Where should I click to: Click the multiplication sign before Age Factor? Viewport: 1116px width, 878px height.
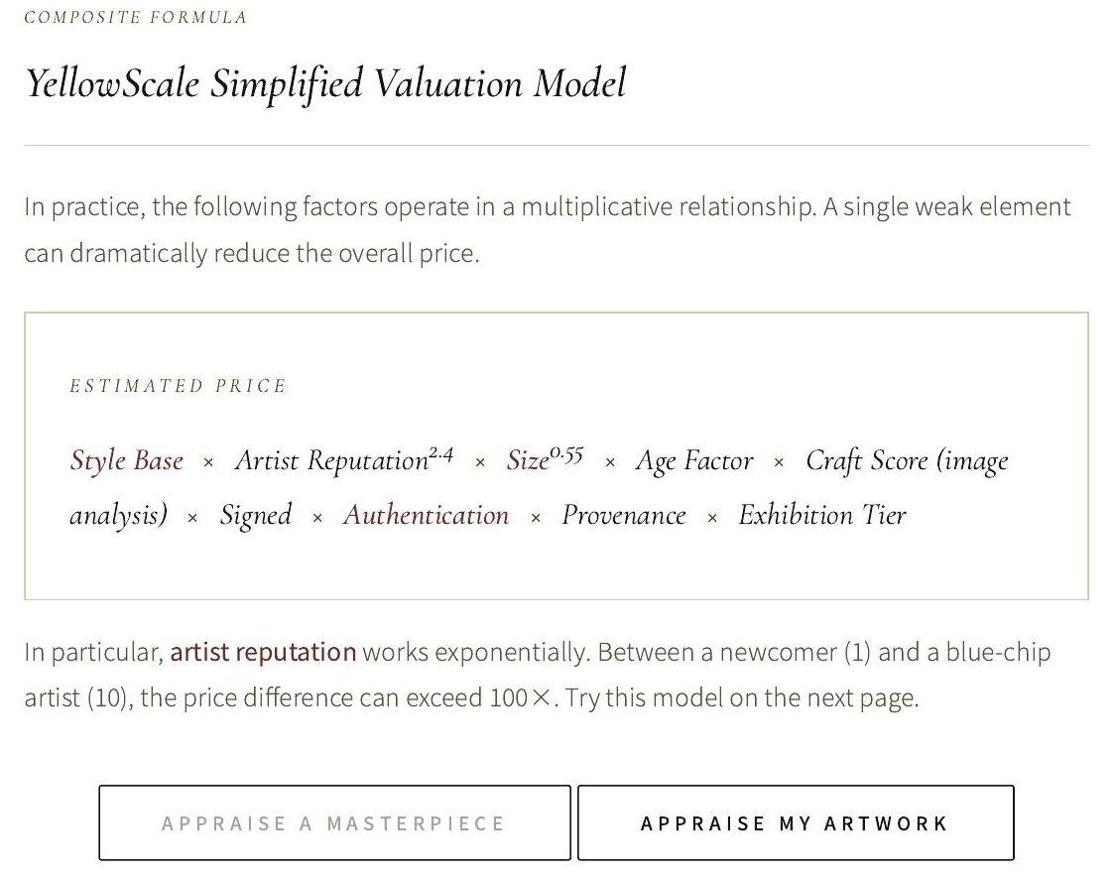point(610,463)
